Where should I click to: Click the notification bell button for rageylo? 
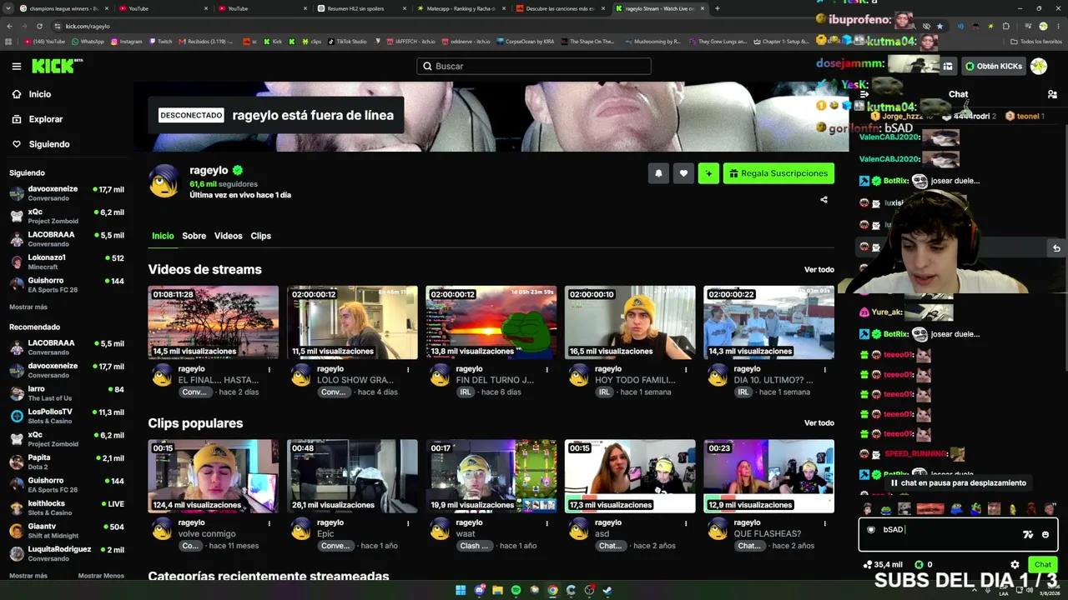pyautogui.click(x=658, y=173)
